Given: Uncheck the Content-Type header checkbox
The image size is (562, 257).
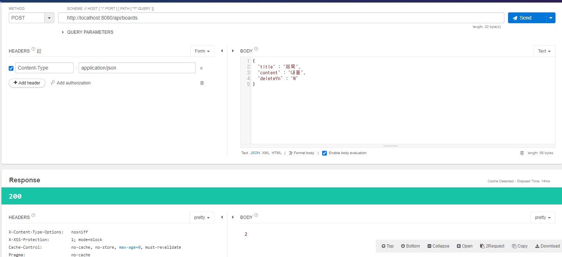Looking at the screenshot, I should pyautogui.click(x=11, y=68).
